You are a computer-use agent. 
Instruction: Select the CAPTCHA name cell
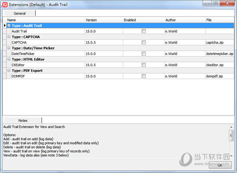[48, 43]
